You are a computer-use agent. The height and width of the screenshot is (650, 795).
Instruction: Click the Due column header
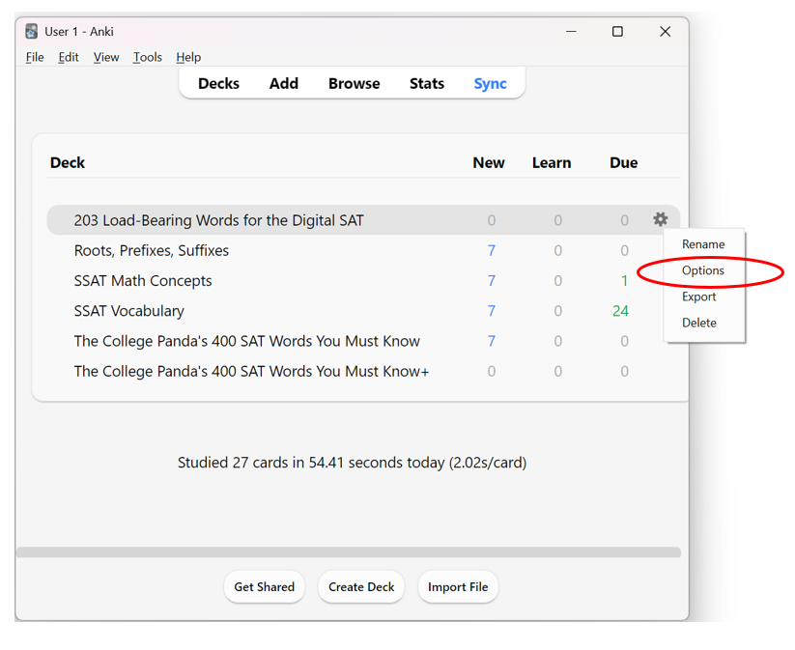624,163
